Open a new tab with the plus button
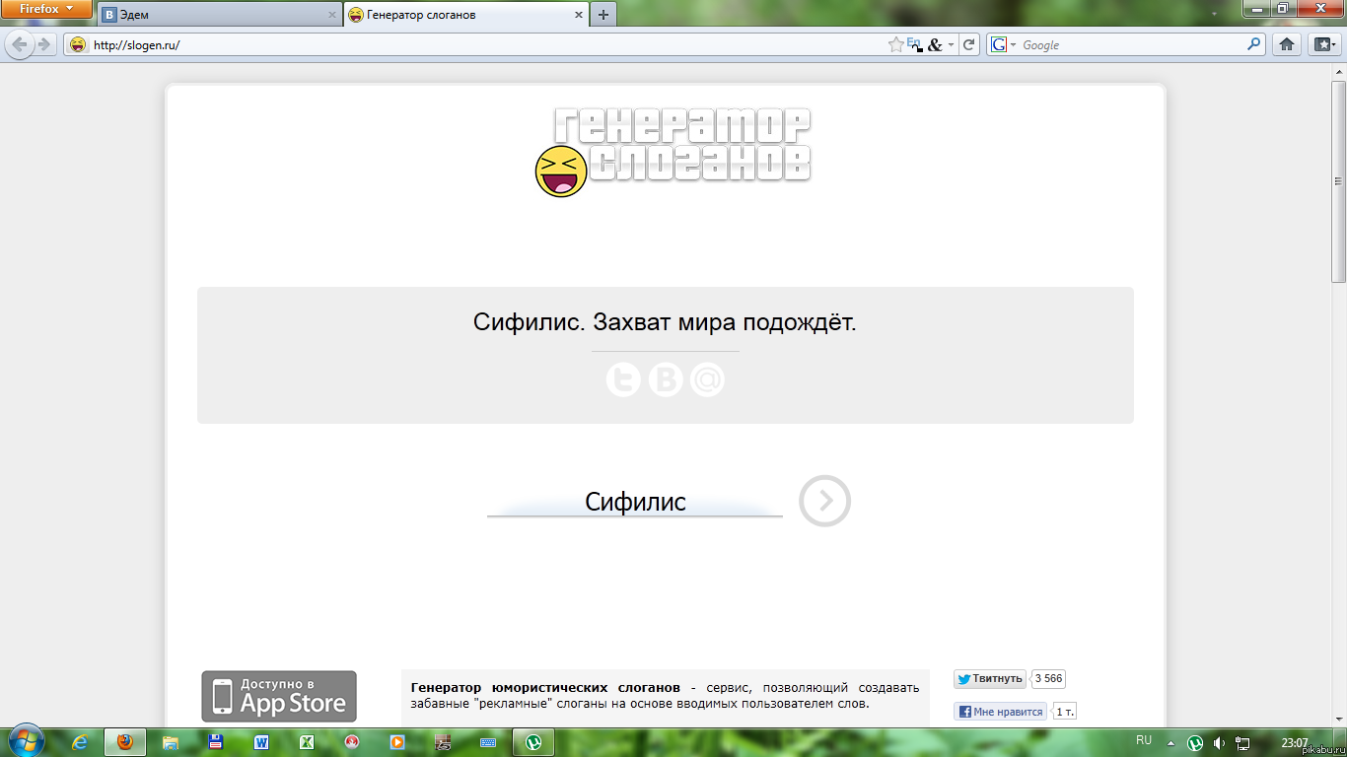Viewport: 1347px width, 757px height. pos(603,15)
